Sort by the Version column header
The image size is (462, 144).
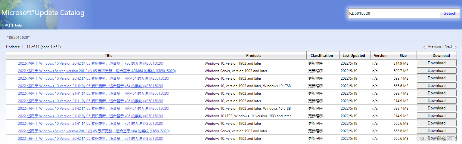click(380, 56)
